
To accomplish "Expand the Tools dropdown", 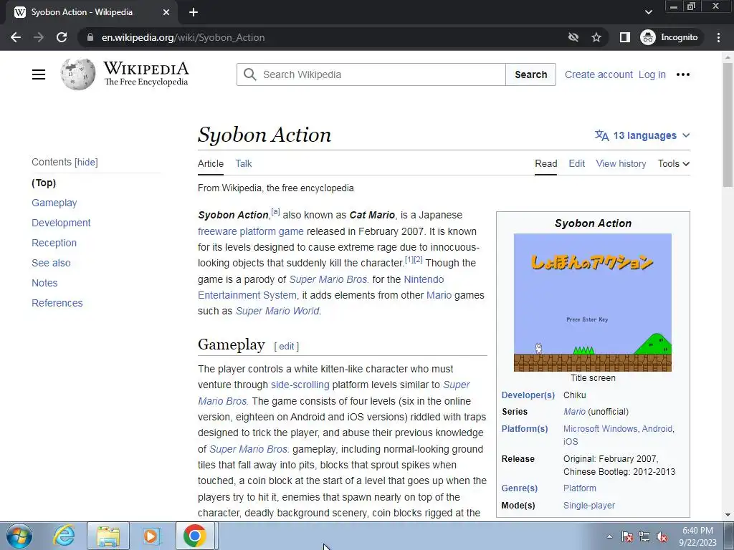I will point(673,164).
